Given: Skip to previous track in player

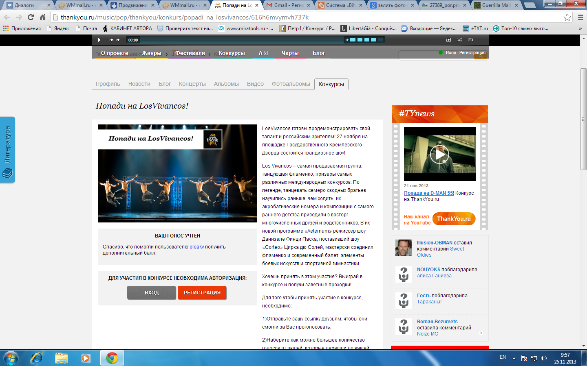Looking at the screenshot, I should [x=111, y=40].
